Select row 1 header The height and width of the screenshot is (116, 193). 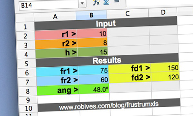25,27
